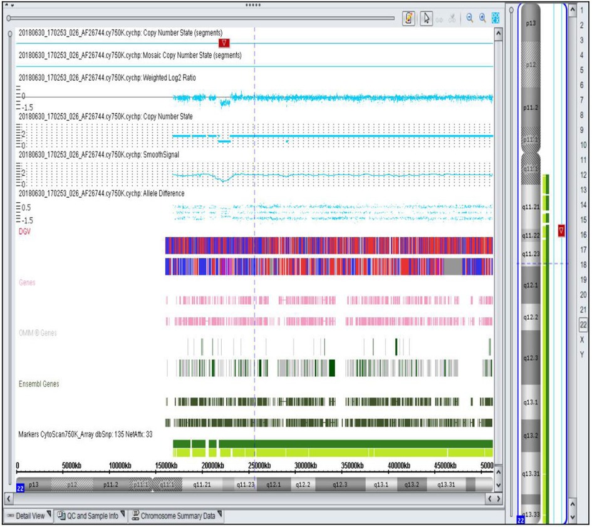Click the dotted grip handle at the top
Viewport: 592px width, 527px height.
tap(253, 5)
